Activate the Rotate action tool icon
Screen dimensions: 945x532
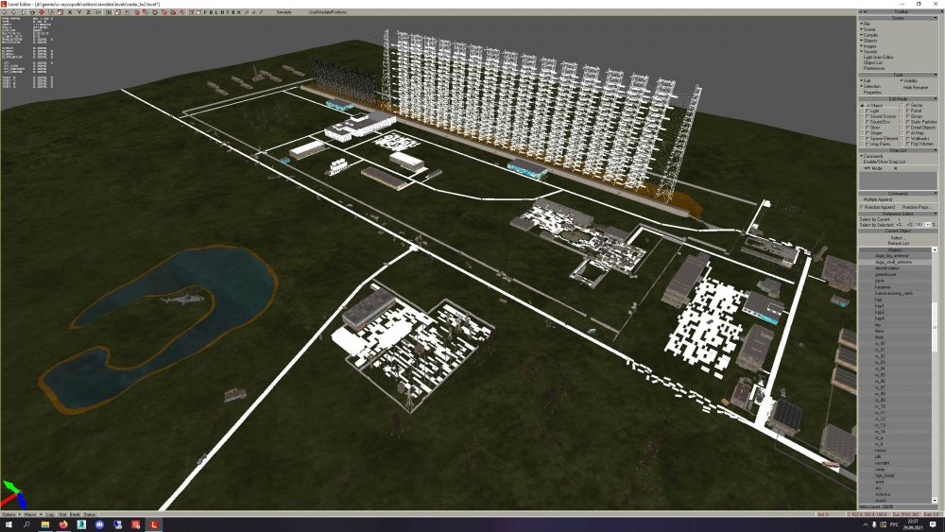[x=51, y=12]
